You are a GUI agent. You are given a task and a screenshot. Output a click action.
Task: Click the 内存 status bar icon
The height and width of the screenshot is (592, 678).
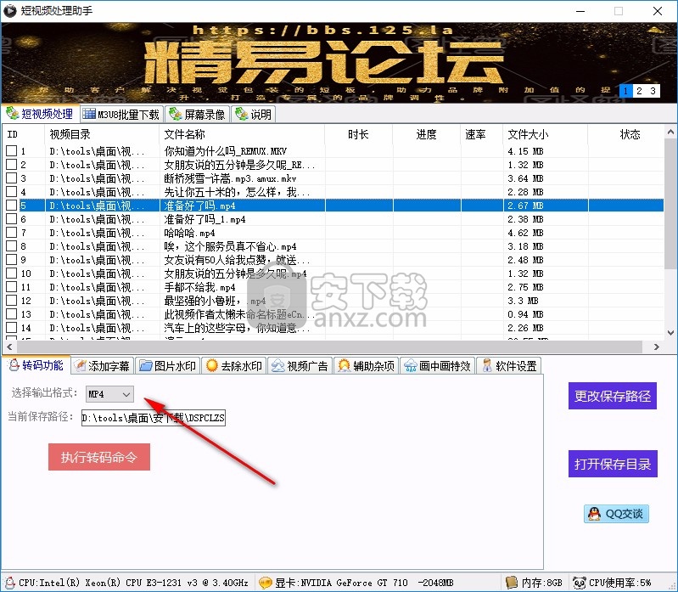512,583
